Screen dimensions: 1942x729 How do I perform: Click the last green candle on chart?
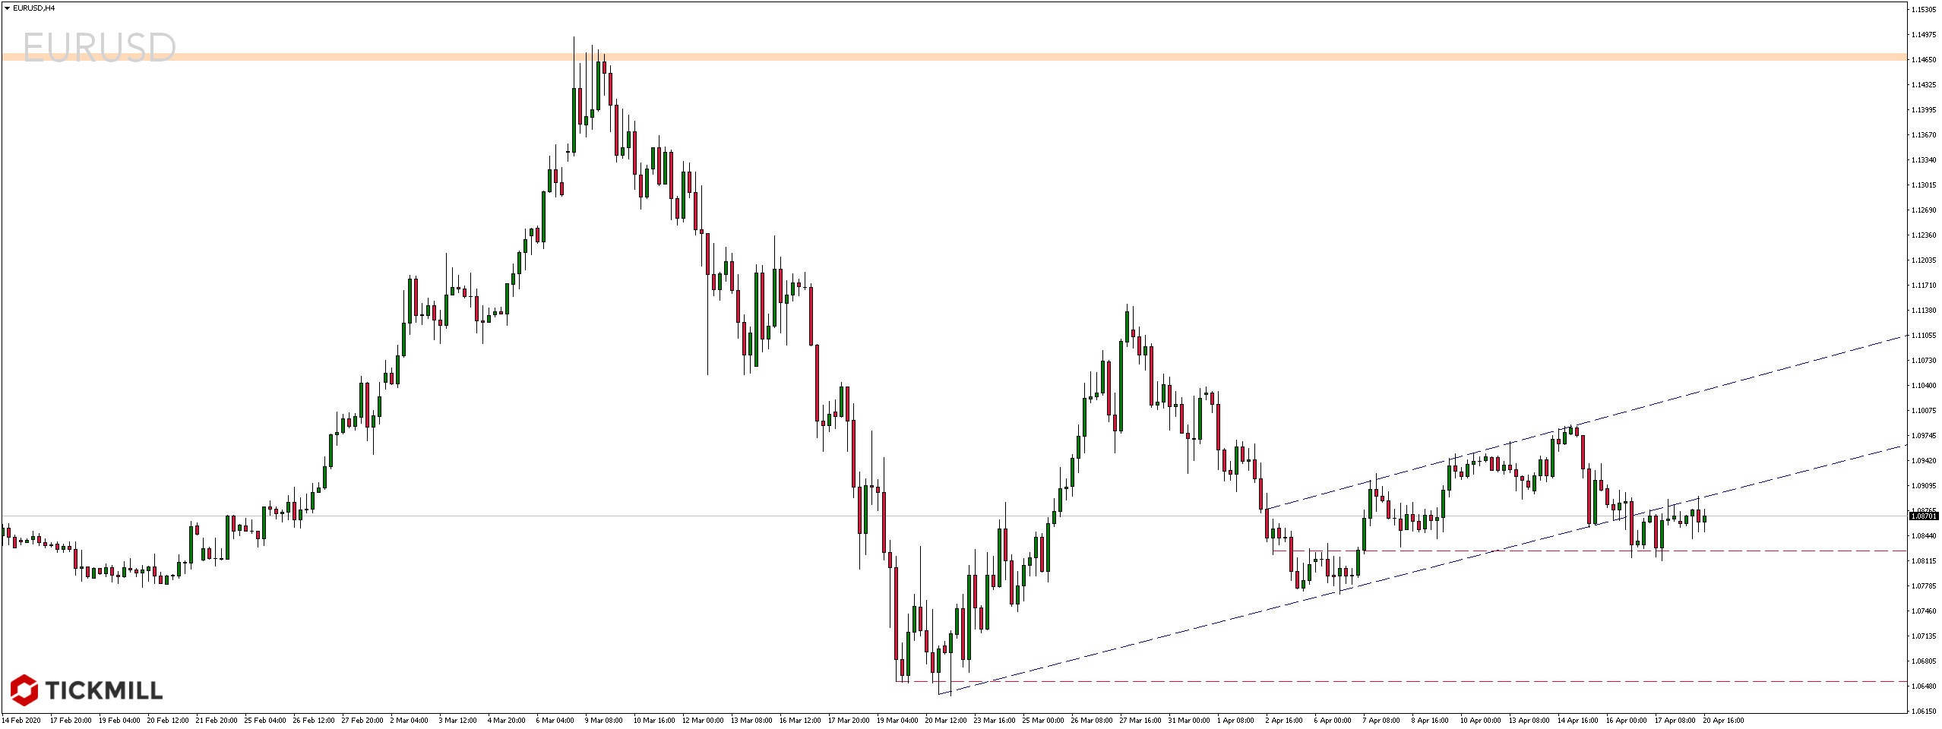[1705, 519]
